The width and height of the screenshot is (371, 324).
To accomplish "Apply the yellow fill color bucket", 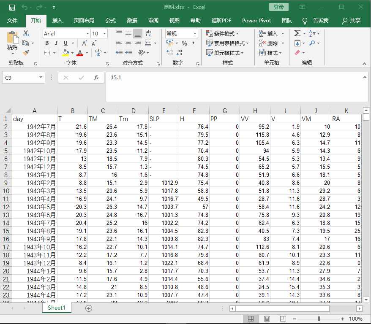I will click(66, 53).
